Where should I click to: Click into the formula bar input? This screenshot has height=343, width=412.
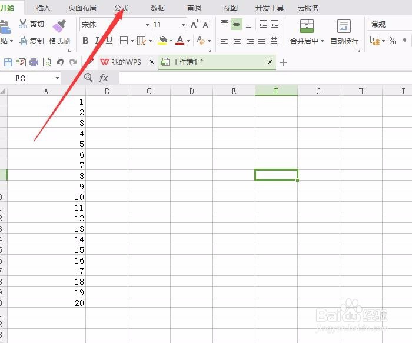(x=265, y=78)
